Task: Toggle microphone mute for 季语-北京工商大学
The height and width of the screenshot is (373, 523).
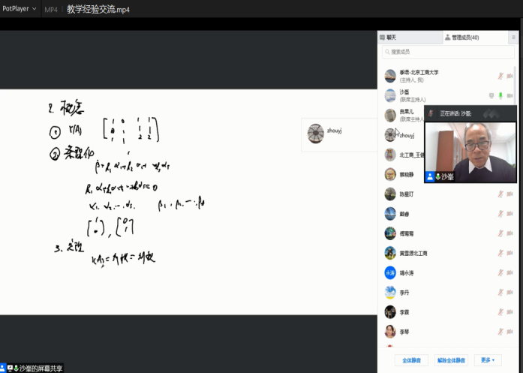Action: click(500, 76)
